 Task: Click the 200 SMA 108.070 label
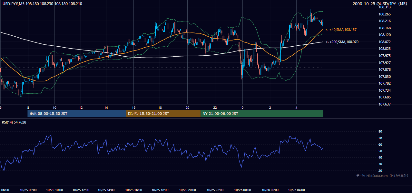(342, 42)
